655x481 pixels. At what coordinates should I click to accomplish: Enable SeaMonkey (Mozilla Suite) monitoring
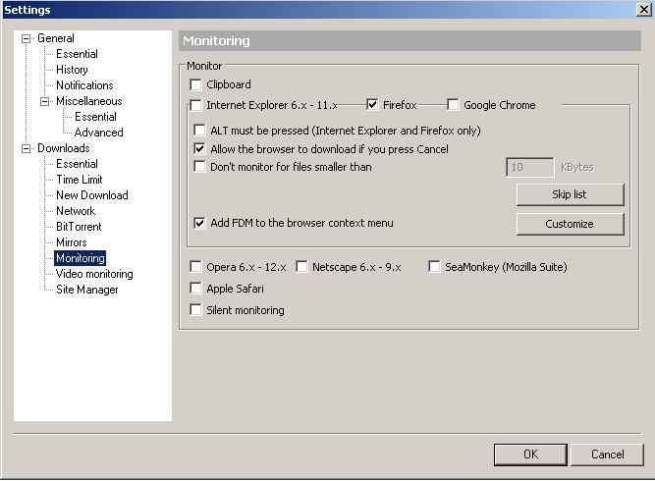point(434,267)
